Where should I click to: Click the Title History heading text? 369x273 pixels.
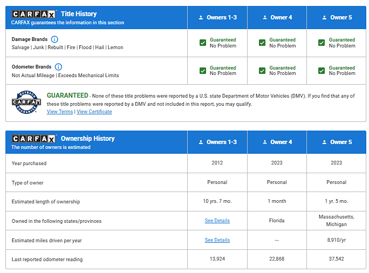[79, 14]
